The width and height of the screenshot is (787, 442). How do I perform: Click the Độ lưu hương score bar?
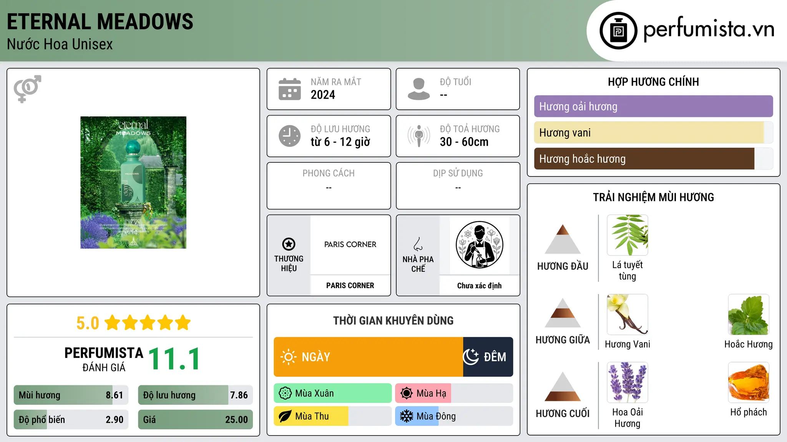(196, 395)
